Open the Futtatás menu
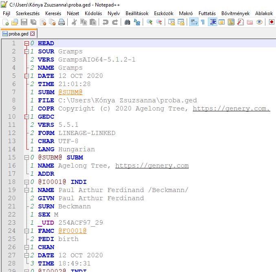 [207, 13]
